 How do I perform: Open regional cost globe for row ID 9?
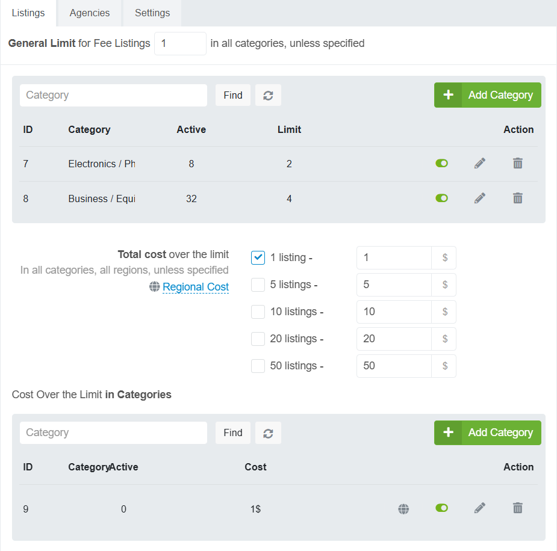pos(403,509)
